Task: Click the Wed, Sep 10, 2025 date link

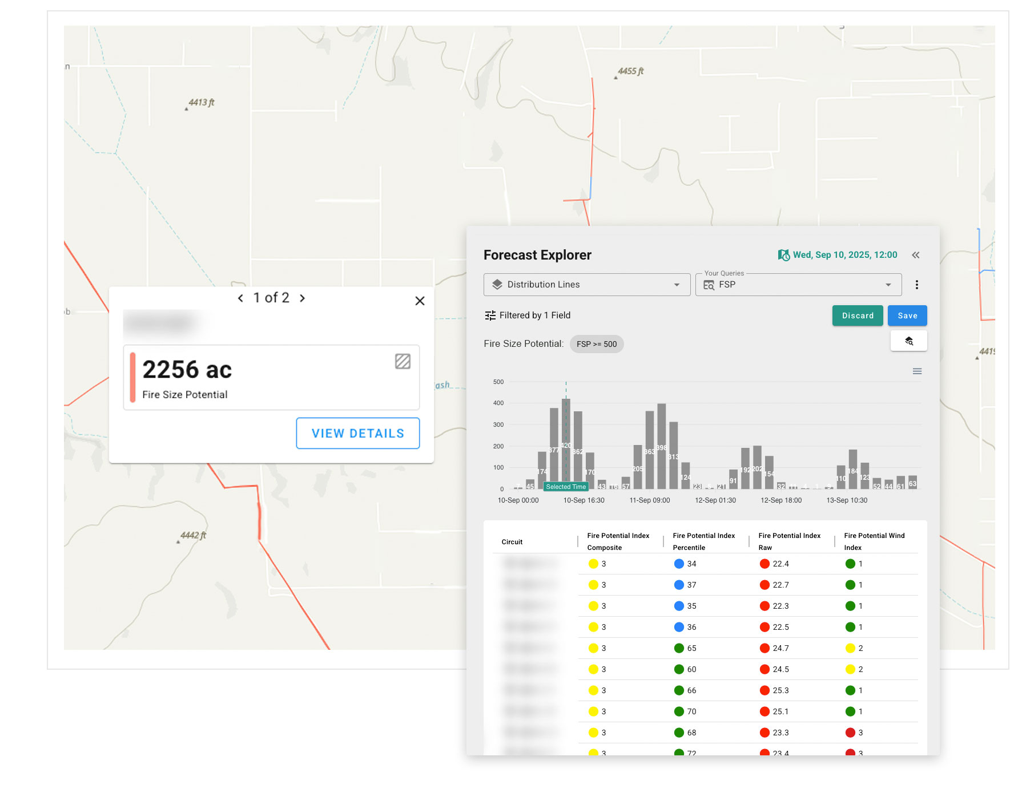Action: tap(844, 255)
